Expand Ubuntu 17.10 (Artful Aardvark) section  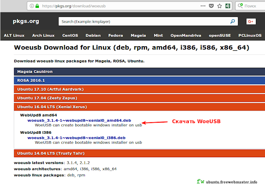pos(140,89)
